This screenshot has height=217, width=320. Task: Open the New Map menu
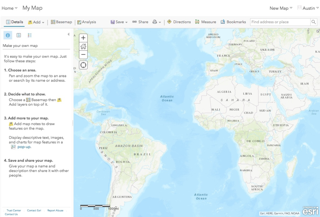click(281, 8)
